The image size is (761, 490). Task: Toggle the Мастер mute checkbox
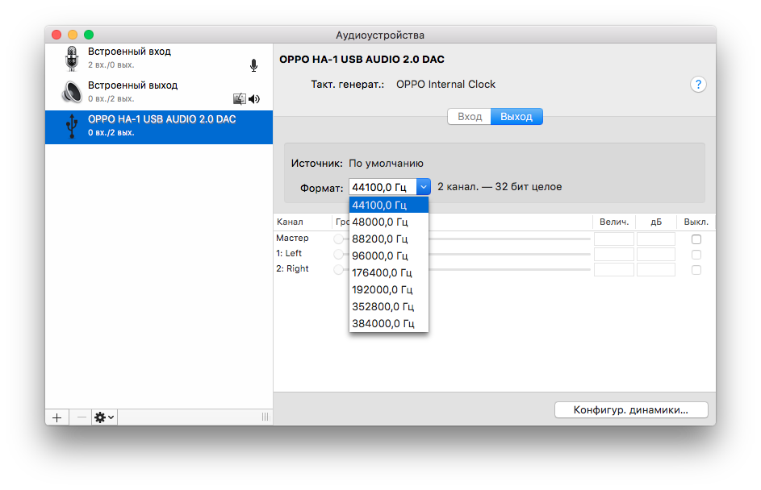696,239
